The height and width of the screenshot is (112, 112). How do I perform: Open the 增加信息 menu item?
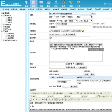[x=6, y=9]
